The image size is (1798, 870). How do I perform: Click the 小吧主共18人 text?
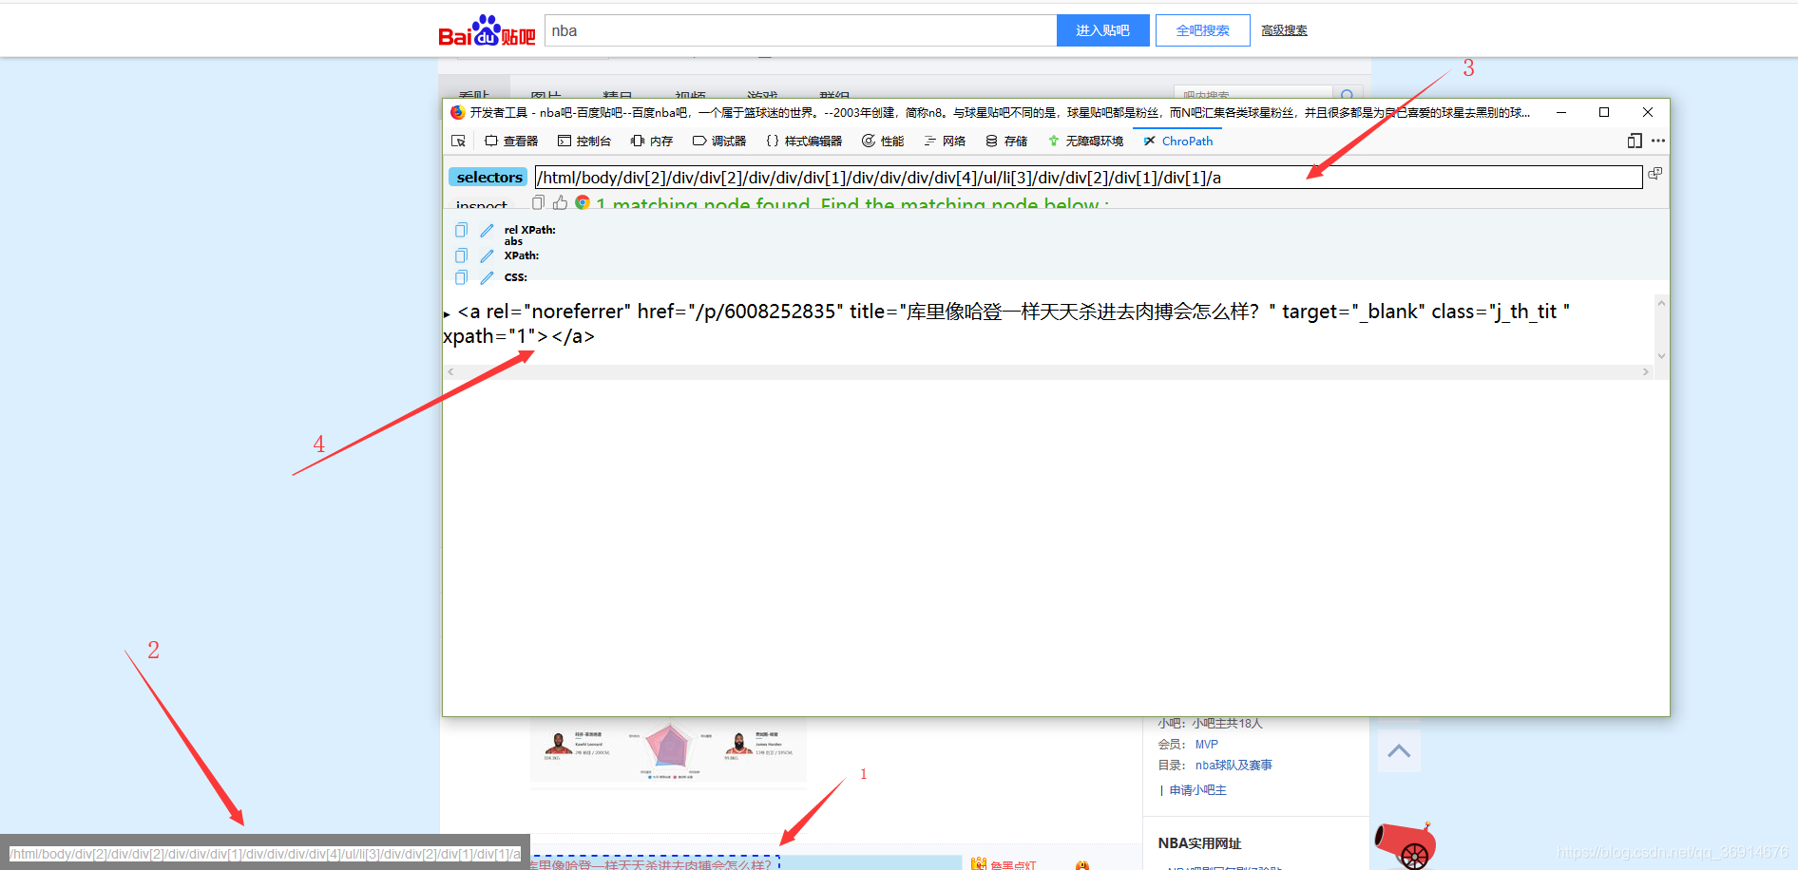click(1227, 724)
